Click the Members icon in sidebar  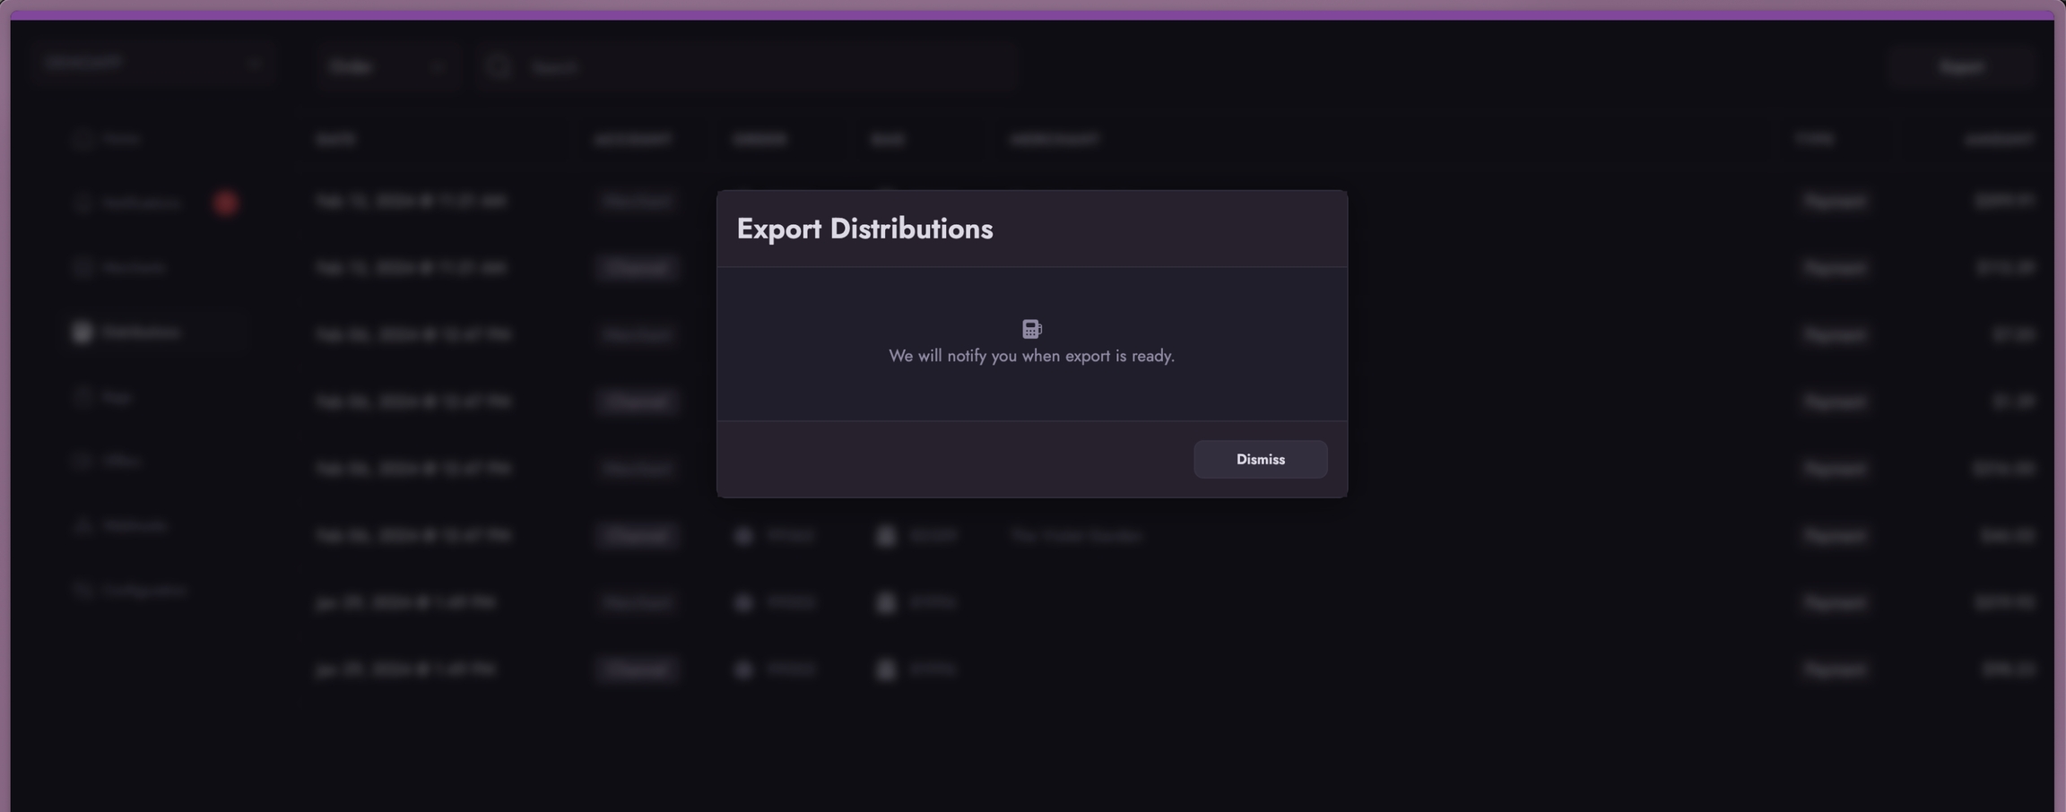[82, 267]
